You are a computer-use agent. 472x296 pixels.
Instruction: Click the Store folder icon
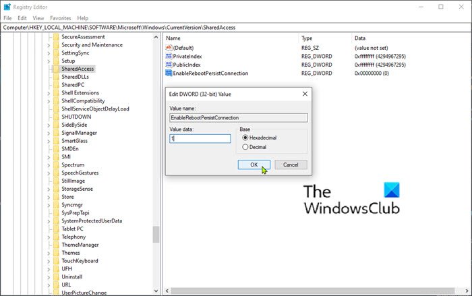[x=56, y=197]
